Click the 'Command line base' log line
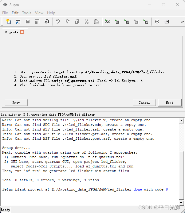 click(64, 157)
